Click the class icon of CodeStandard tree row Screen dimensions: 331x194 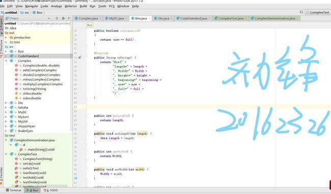11,56
